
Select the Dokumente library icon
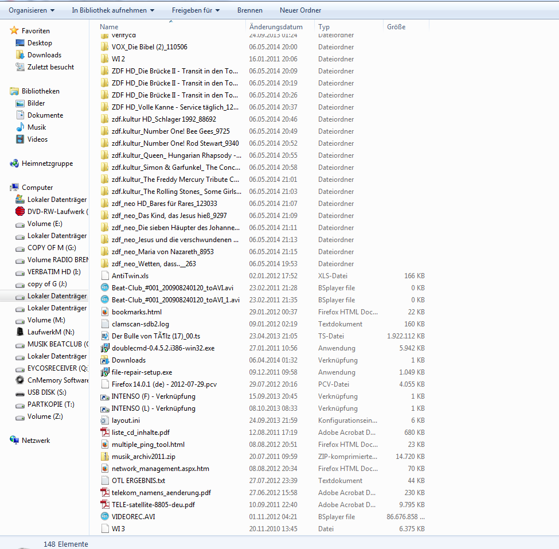point(20,115)
